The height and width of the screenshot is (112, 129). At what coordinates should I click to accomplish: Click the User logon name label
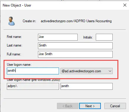coord(19,65)
